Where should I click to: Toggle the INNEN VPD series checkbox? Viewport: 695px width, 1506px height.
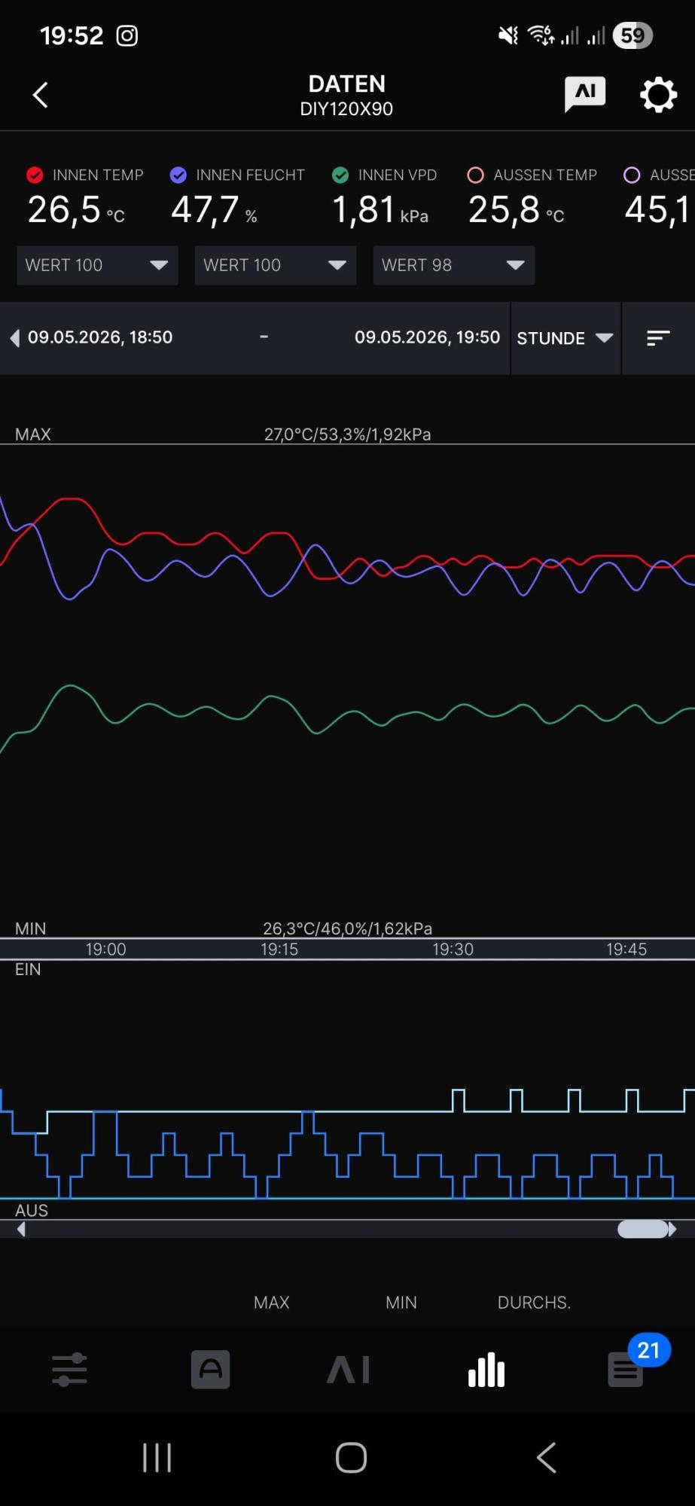(340, 175)
